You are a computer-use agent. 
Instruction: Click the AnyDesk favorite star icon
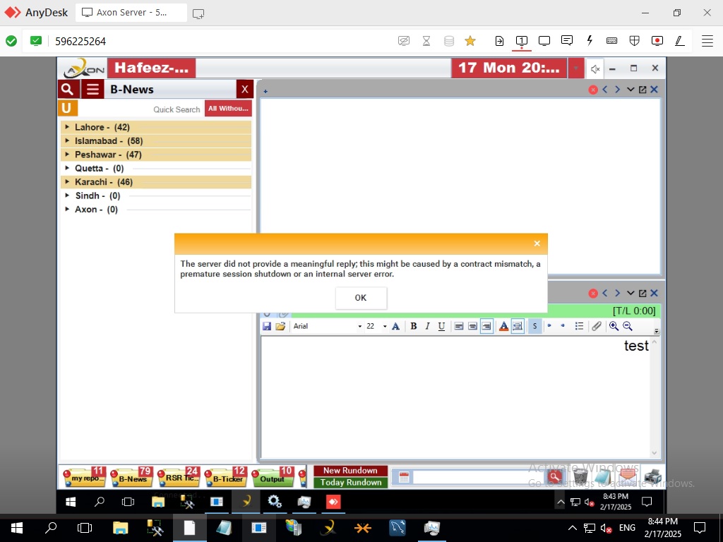click(470, 41)
